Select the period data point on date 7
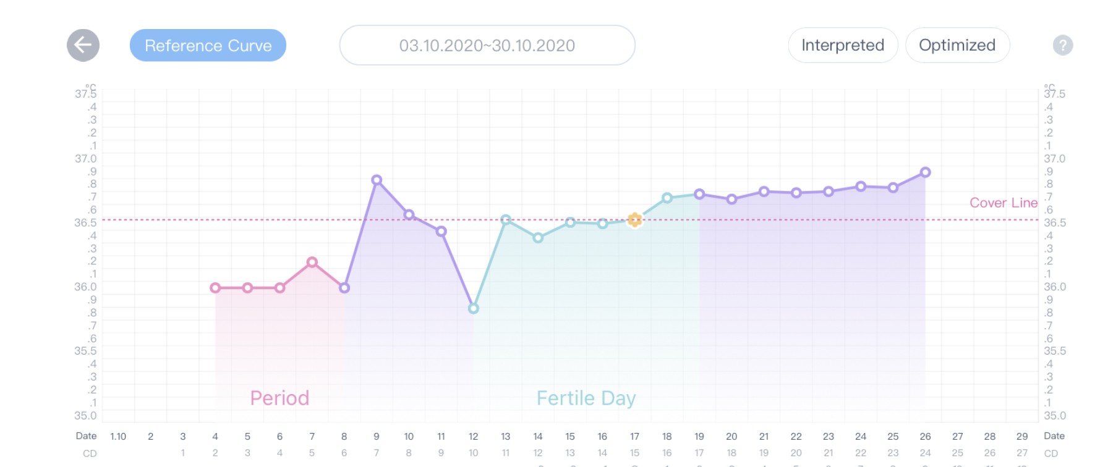Screen dimensions: 1108x467 (312, 262)
